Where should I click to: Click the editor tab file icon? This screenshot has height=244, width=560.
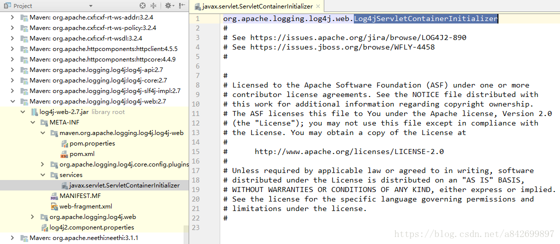point(198,6)
